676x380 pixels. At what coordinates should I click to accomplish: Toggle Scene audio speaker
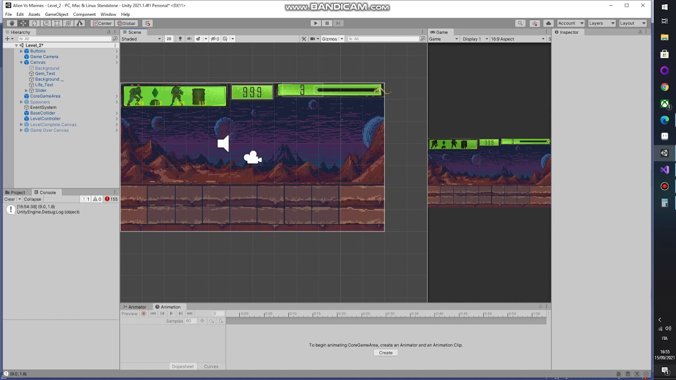coord(189,39)
